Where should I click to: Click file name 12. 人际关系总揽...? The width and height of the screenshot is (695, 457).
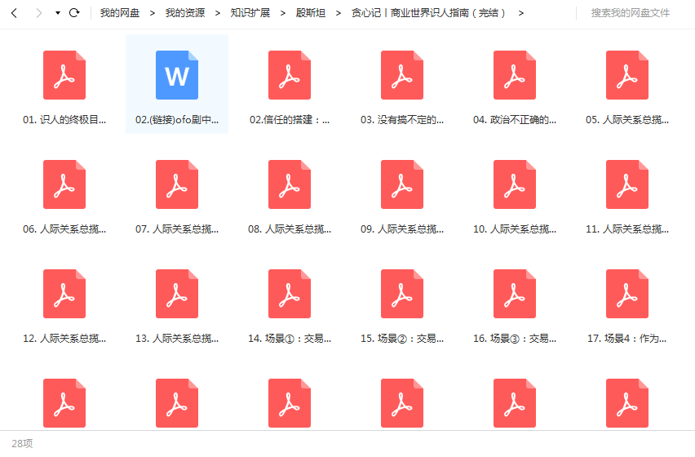click(x=64, y=339)
